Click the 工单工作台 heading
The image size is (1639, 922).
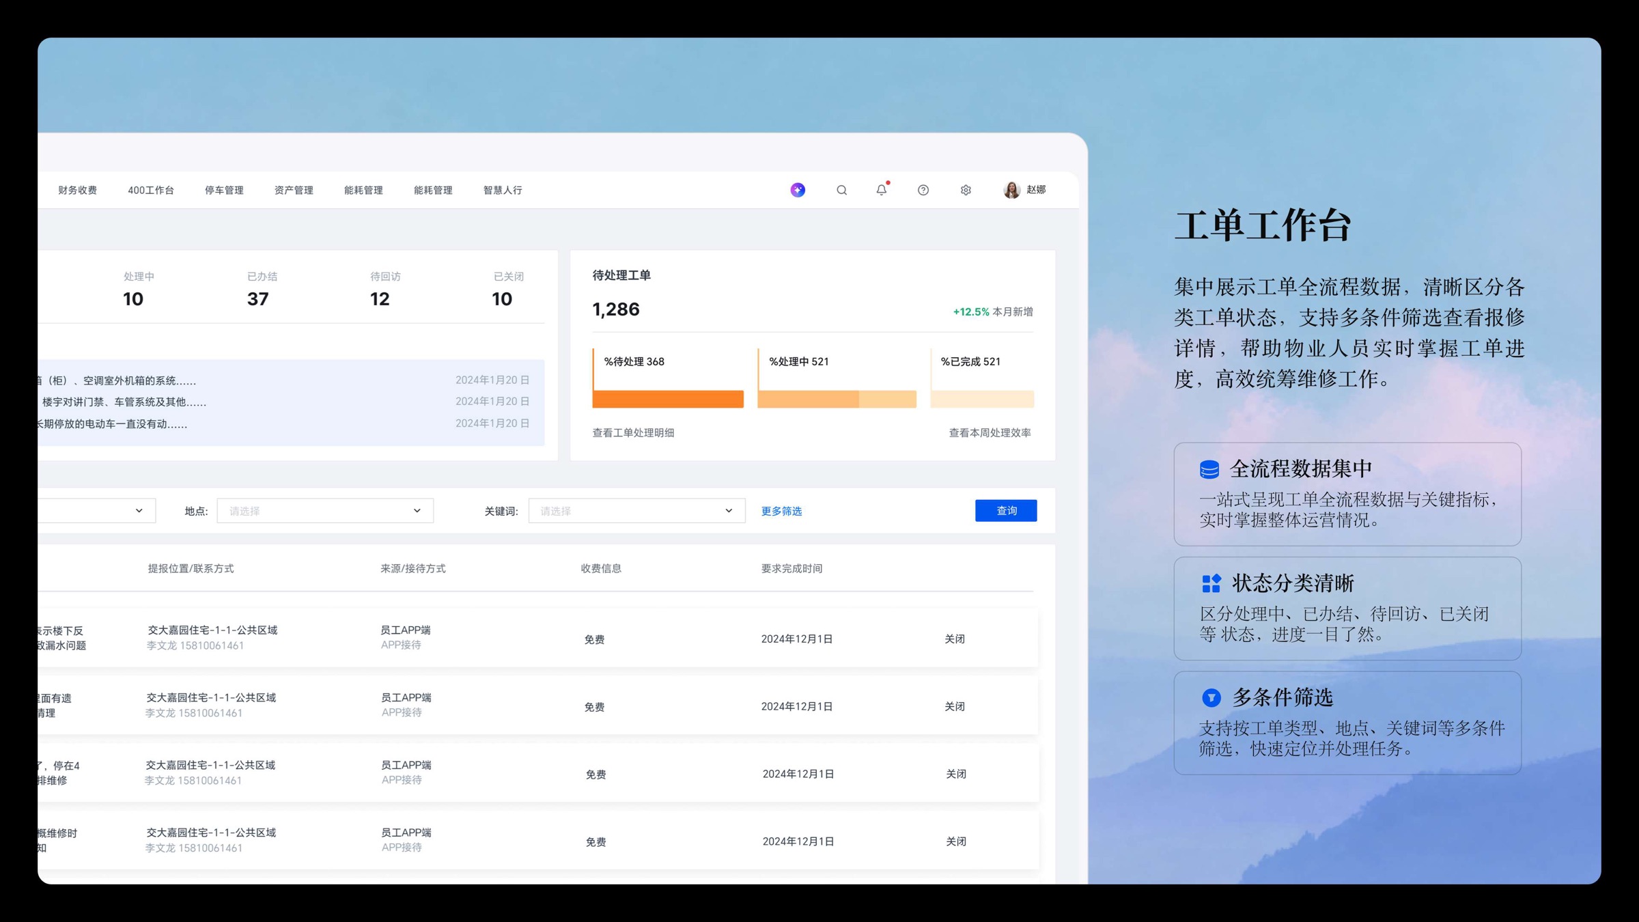1263,225
